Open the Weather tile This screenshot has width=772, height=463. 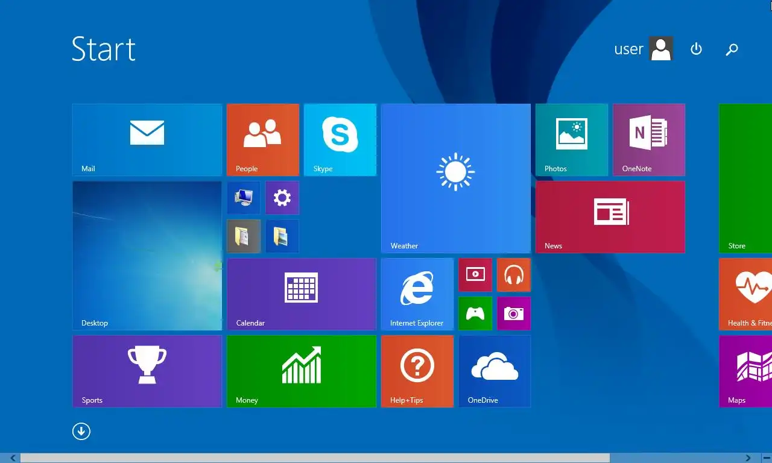coord(456,178)
